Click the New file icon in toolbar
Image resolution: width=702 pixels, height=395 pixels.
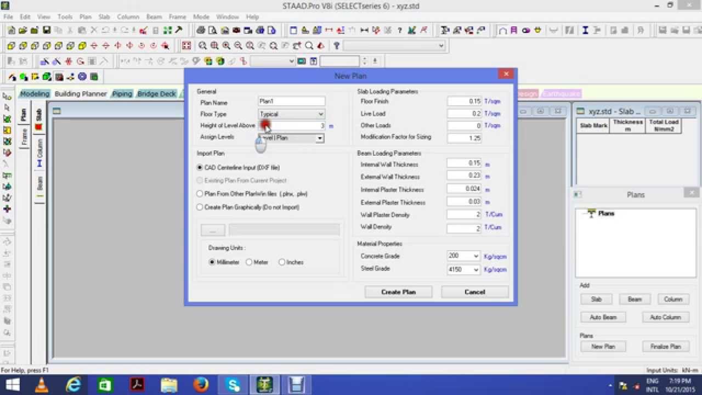coord(11,30)
